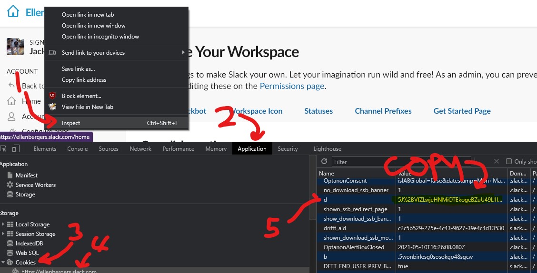The image size is (537, 273).
Task: Click the devices icon beside Send link
Action: pos(52,53)
